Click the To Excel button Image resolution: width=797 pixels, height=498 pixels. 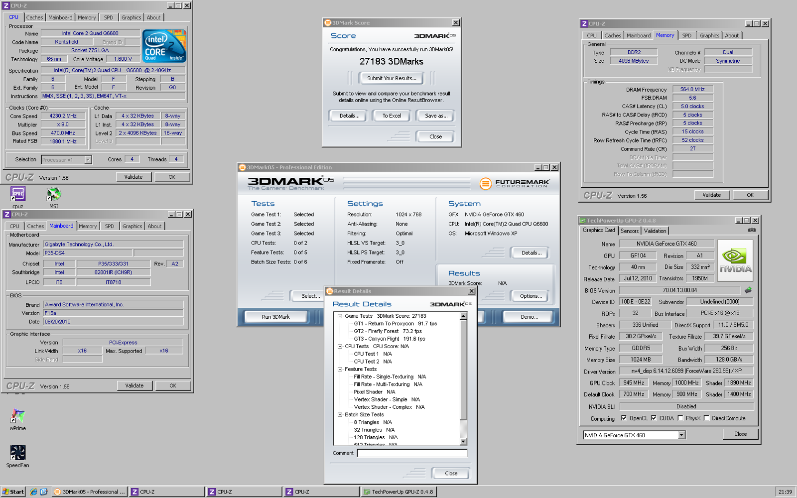click(392, 116)
